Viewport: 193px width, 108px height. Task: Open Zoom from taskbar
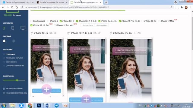point(21,106)
